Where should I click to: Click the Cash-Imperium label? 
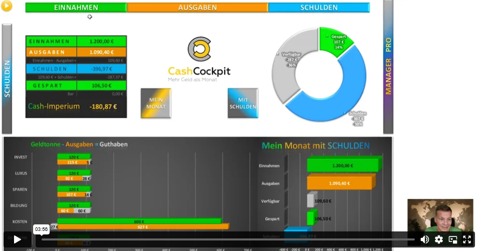point(54,106)
